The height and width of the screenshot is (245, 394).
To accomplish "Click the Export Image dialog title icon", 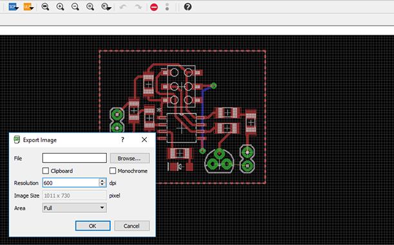I will point(17,140).
